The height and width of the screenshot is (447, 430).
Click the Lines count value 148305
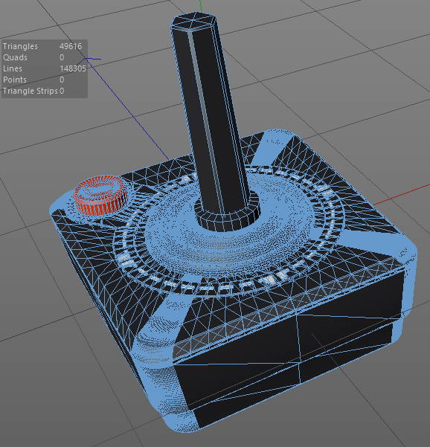coord(73,68)
